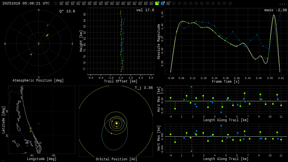Viewport: 288px width, 162px height.
Task: Click the Absolute Magnitude axis title
Action: pos(159,41)
